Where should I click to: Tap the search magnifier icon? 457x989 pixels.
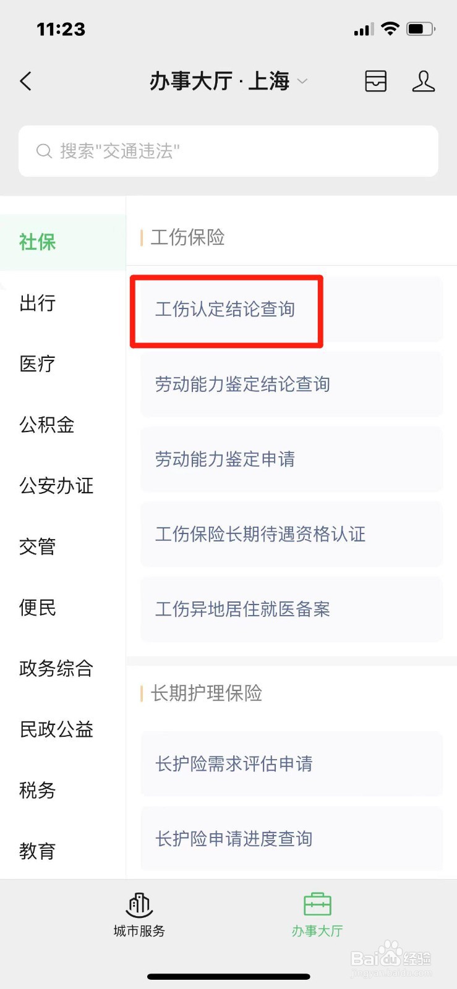coord(44,151)
